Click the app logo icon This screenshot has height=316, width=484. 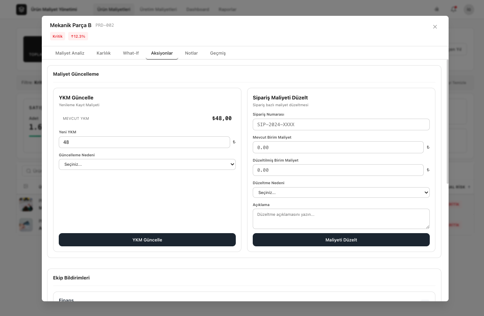pyautogui.click(x=21, y=9)
